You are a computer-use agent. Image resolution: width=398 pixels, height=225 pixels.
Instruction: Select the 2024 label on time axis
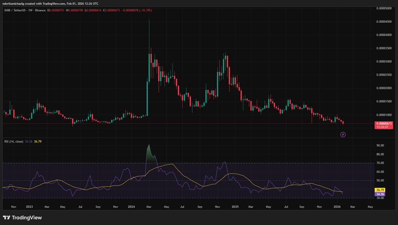pos(132,207)
